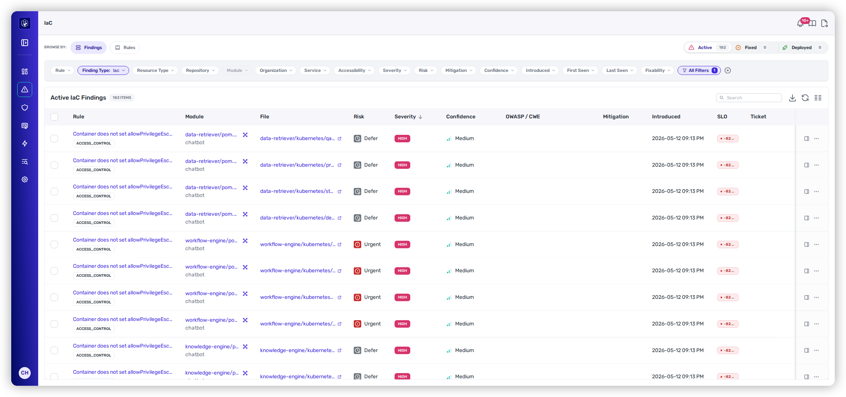Click the sort arrow next to Severity
The height and width of the screenshot is (397, 846).
[420, 117]
